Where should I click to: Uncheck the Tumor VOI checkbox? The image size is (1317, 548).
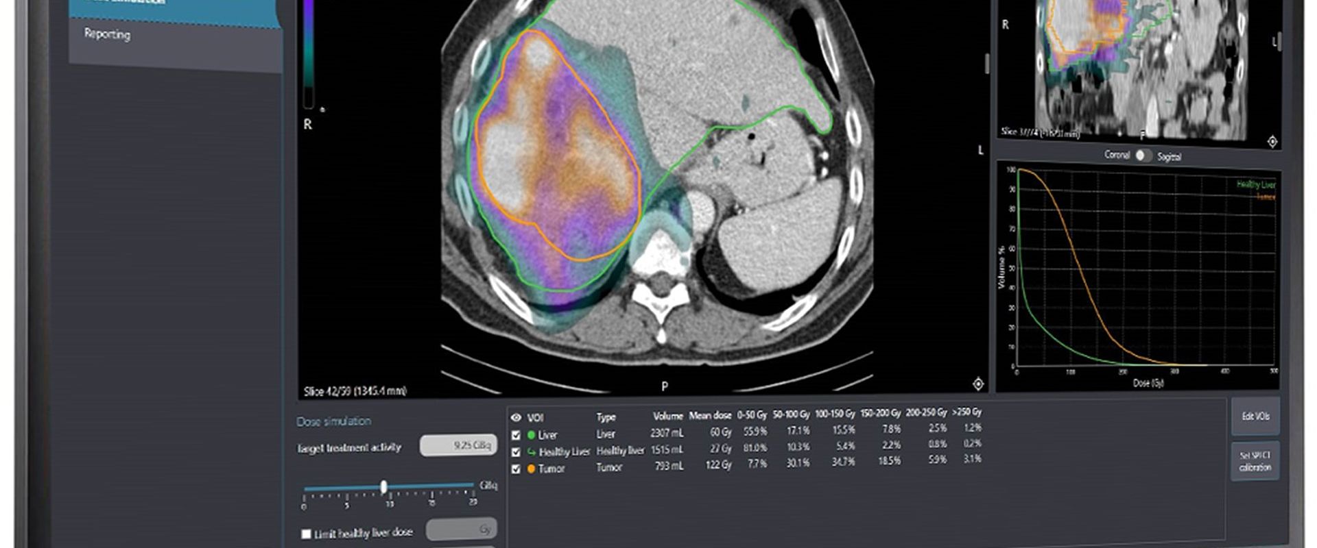tap(516, 469)
